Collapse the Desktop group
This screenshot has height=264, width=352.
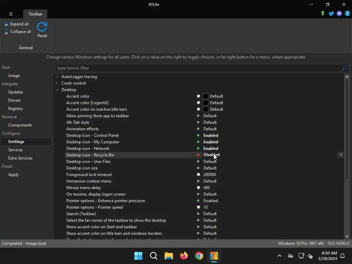(57, 90)
